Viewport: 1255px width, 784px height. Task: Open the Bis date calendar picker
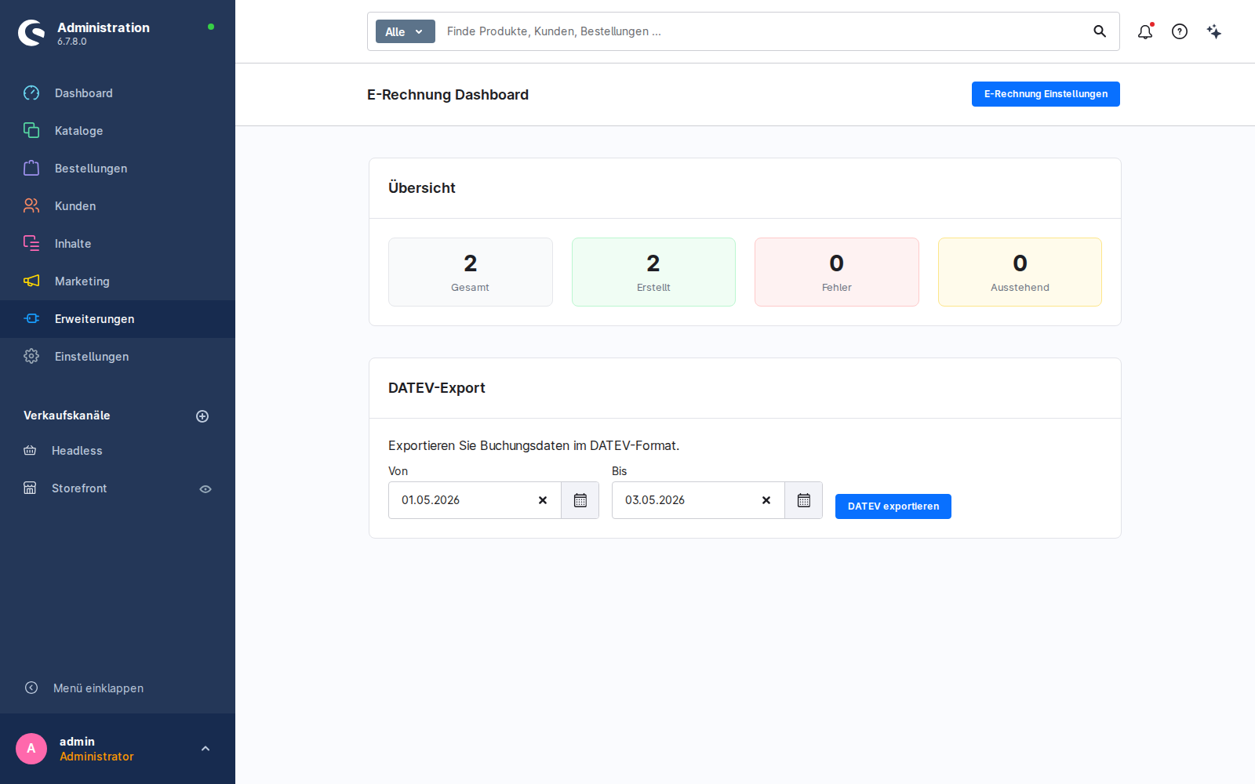(x=804, y=500)
